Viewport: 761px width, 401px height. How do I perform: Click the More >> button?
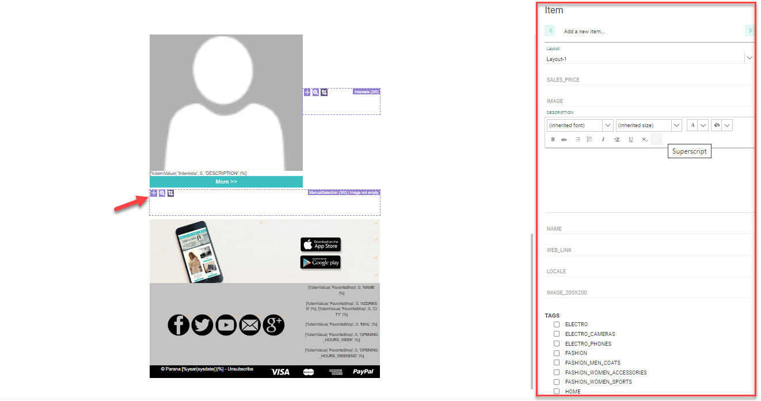[x=226, y=182]
